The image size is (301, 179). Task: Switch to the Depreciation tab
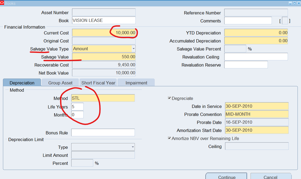pos(22,83)
